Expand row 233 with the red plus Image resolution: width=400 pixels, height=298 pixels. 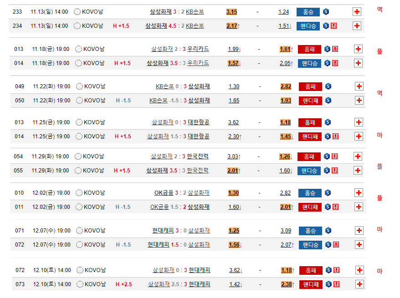[x=357, y=12]
